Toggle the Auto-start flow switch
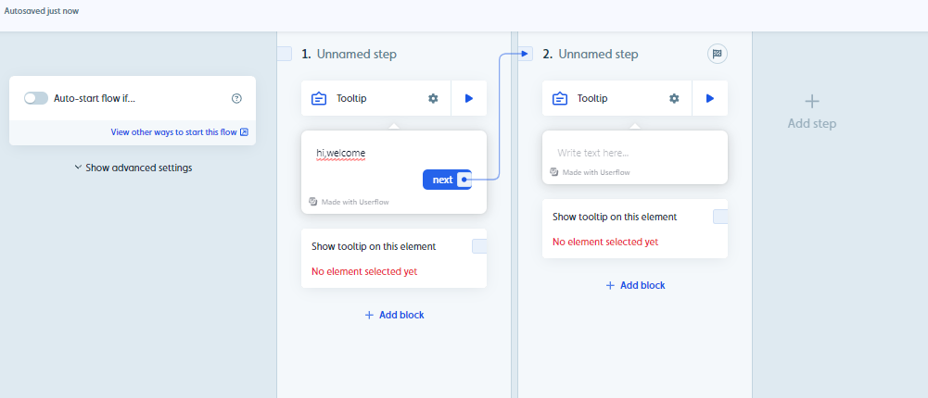The width and height of the screenshot is (928, 398). click(x=35, y=99)
